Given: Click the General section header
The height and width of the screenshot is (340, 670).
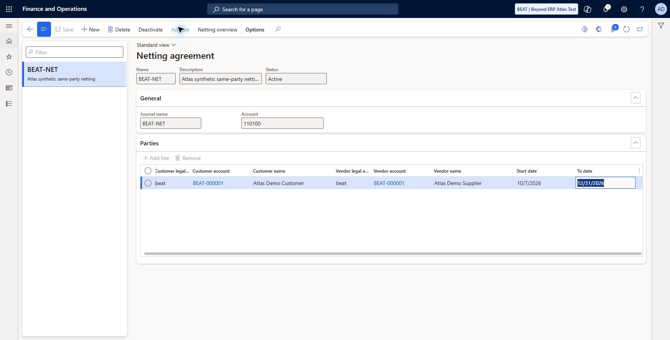Looking at the screenshot, I should coord(151,98).
